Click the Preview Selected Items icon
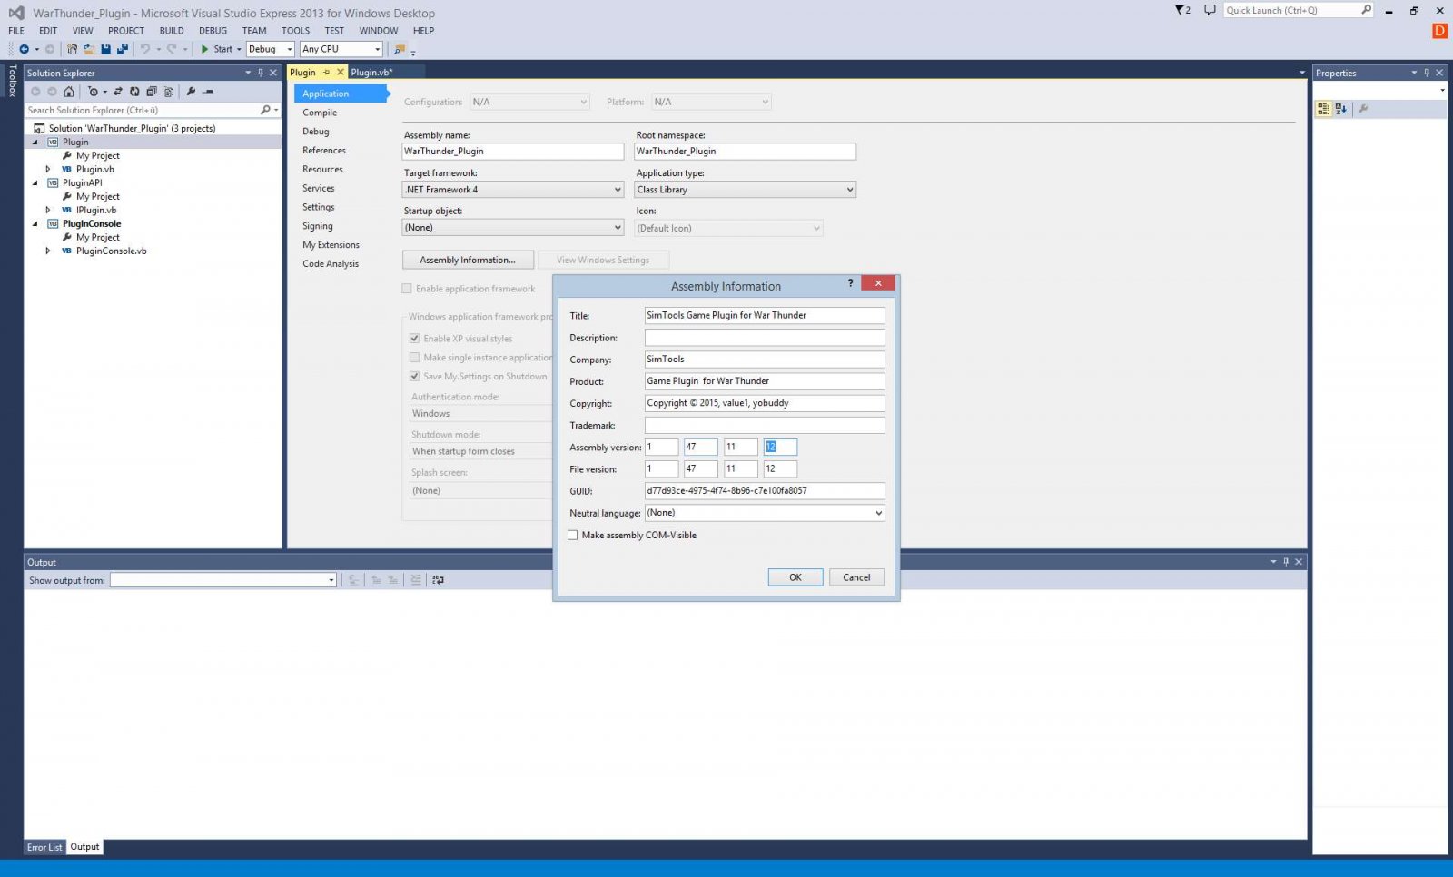The height and width of the screenshot is (877, 1453). [x=208, y=92]
